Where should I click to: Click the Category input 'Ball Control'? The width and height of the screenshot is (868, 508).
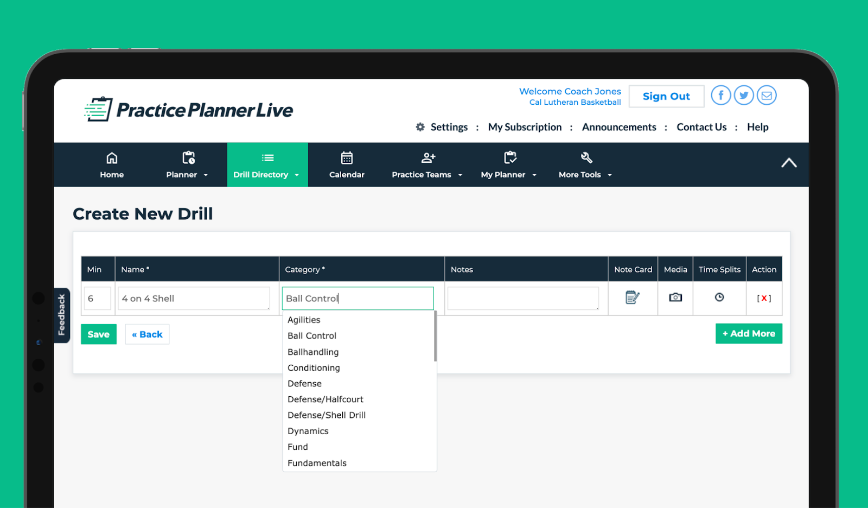358,299
